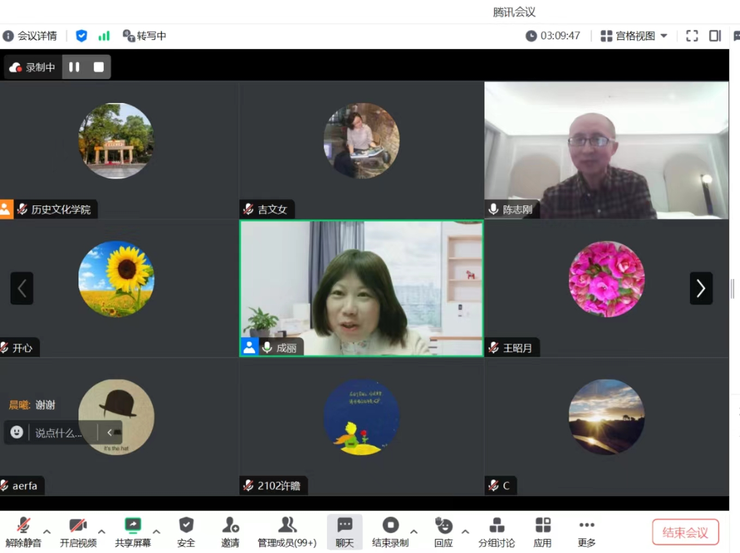Image resolution: width=740 pixels, height=553 pixels.
Task: Expand audio options arrow beside 解除静音
Action: tap(47, 531)
